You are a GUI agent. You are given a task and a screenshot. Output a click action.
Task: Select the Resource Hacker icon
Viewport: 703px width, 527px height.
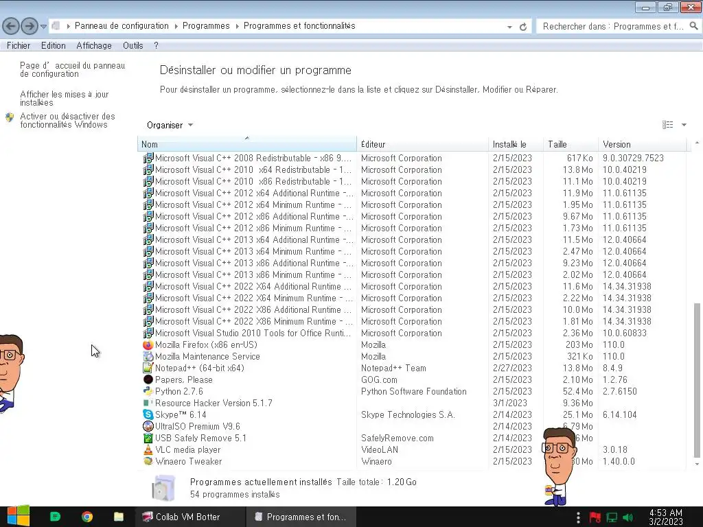point(147,403)
